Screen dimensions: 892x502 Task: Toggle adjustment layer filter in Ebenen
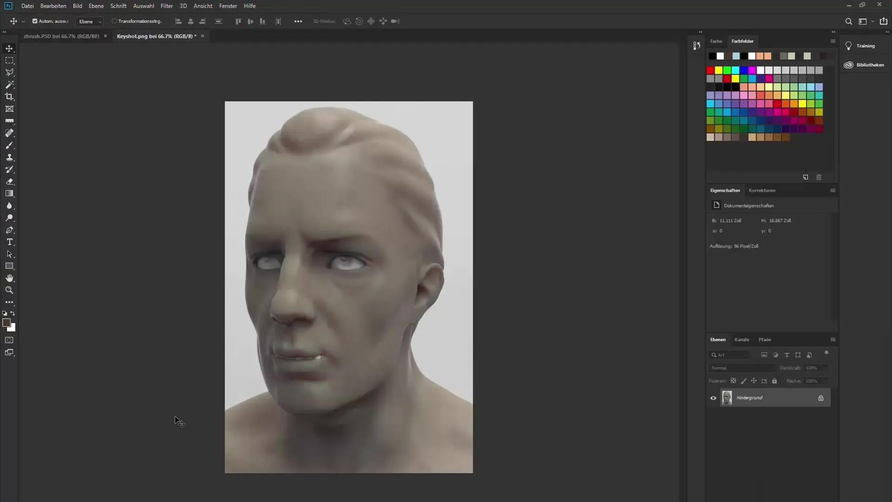pyautogui.click(x=775, y=355)
